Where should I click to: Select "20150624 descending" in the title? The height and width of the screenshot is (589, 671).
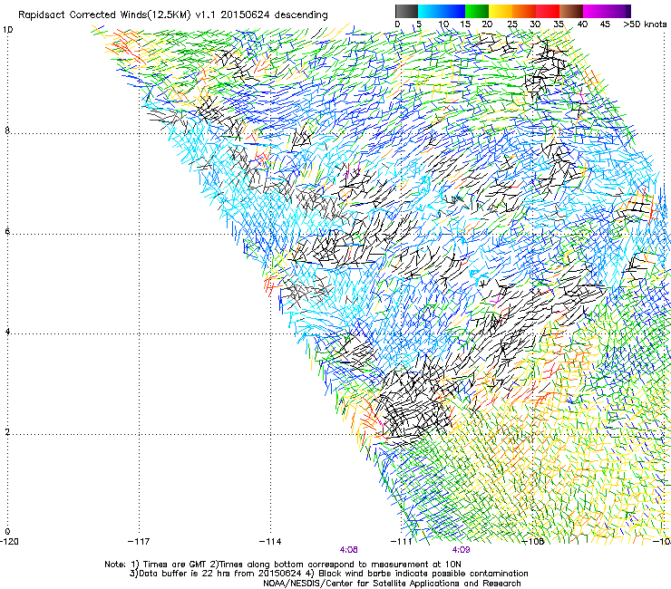coord(274,15)
